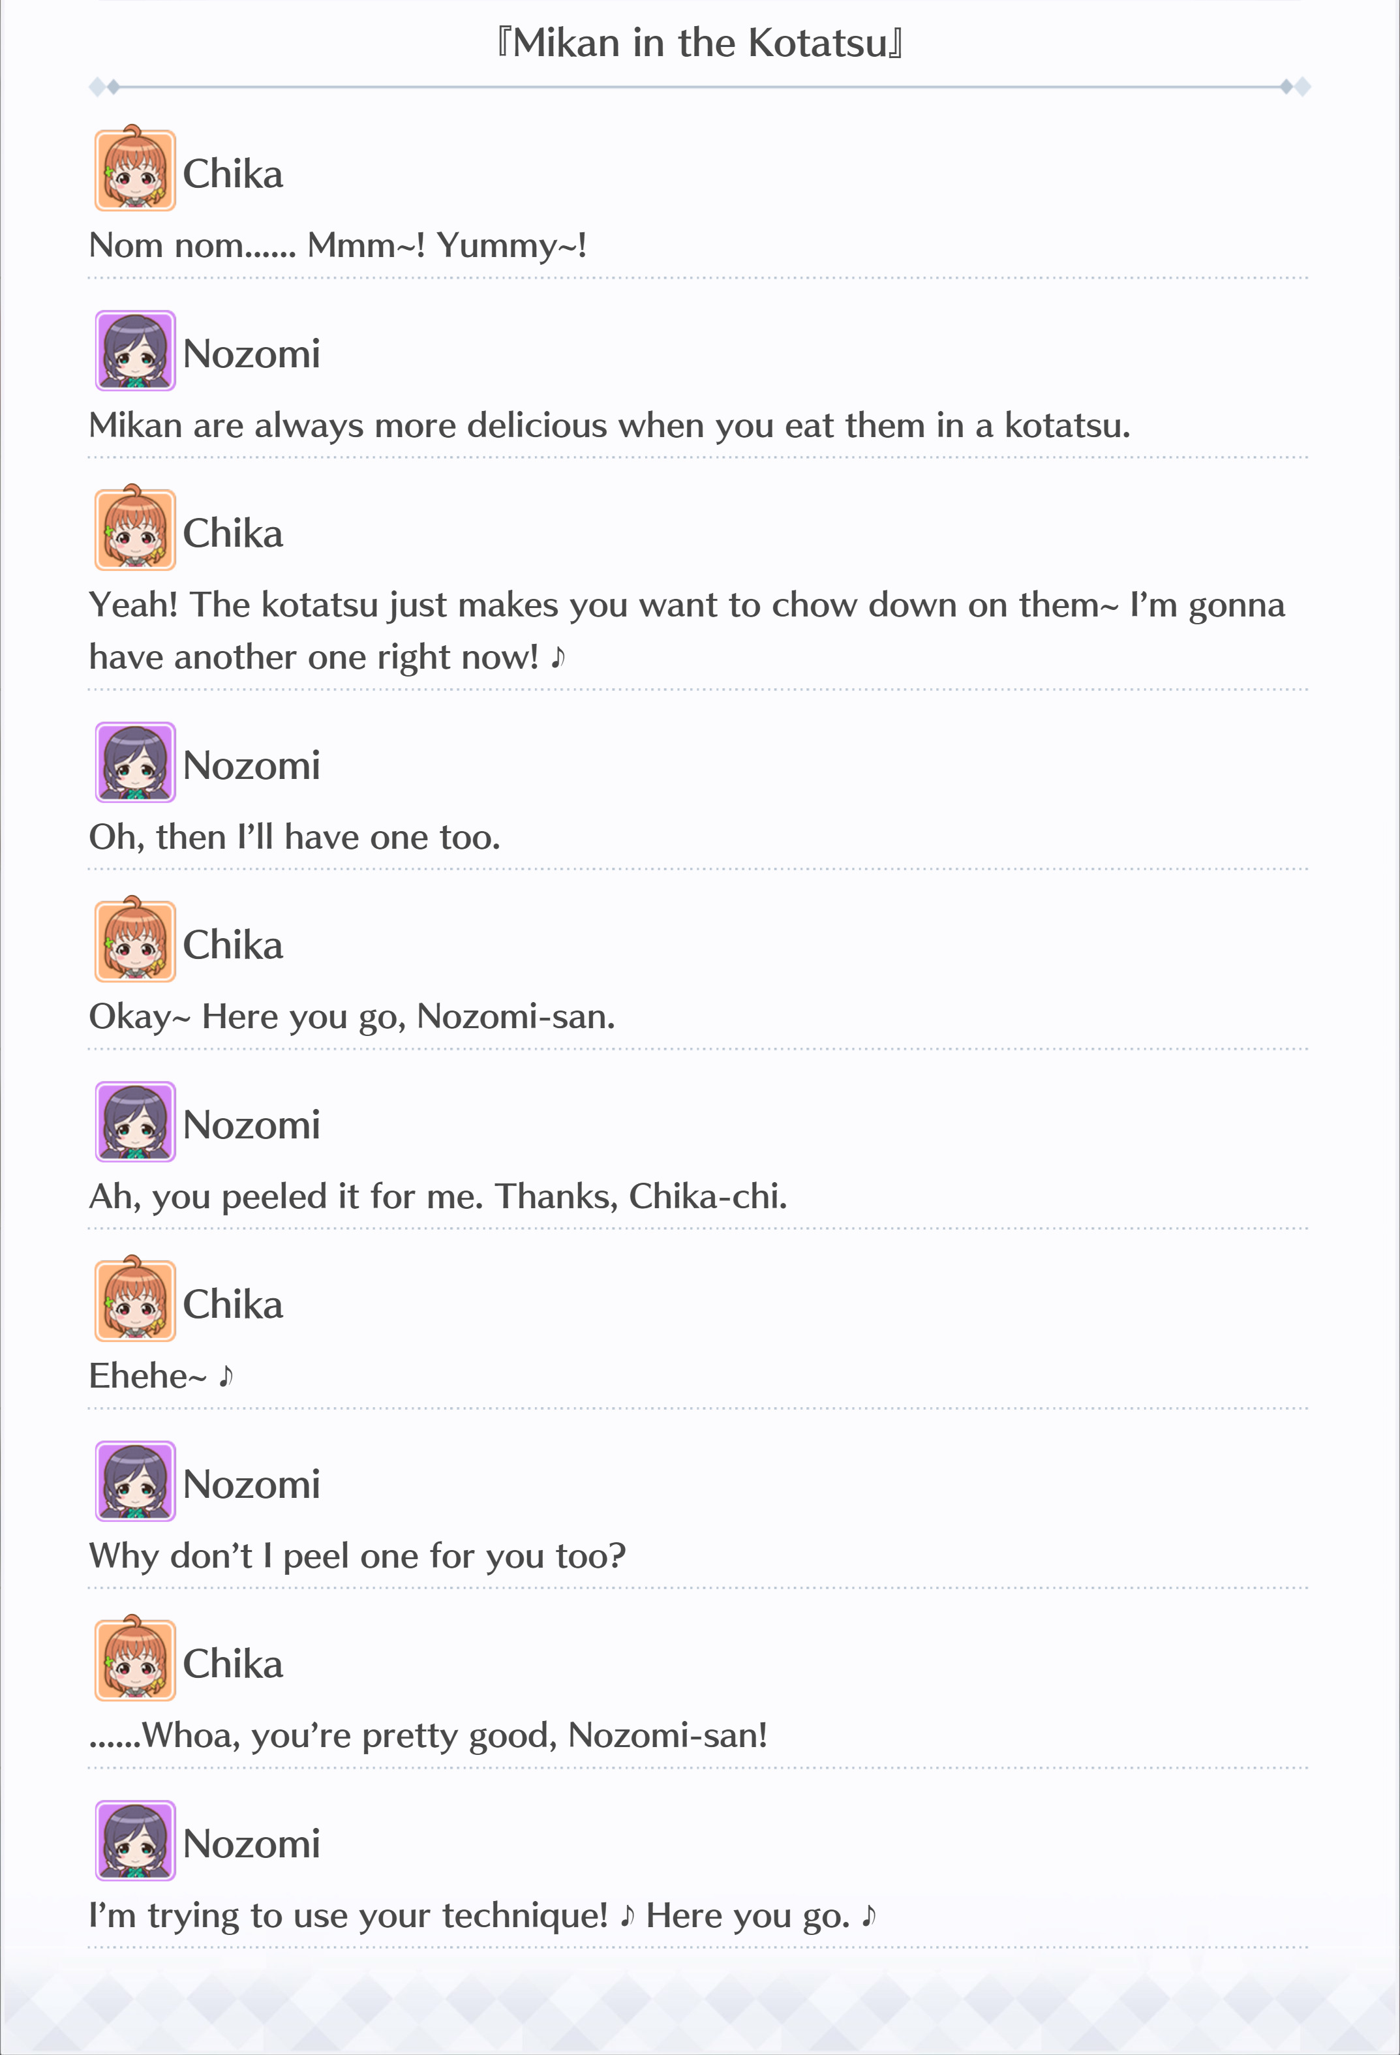Click Nozomi's avatar above 'Ah, you peeled it'

pos(135,1121)
